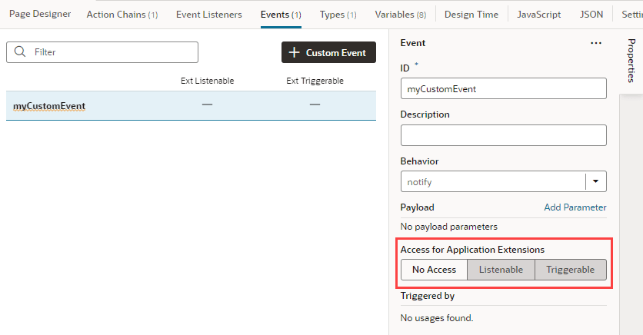Select No Access for application extensions

tap(434, 270)
